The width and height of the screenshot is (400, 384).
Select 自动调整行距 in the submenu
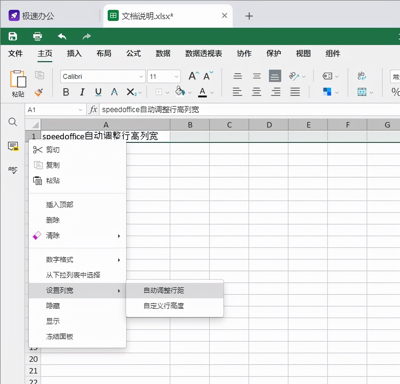(175, 290)
